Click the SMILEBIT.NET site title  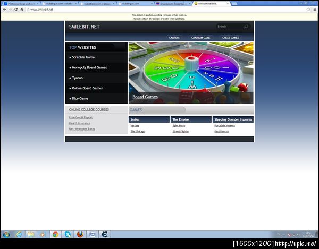[x=84, y=27]
